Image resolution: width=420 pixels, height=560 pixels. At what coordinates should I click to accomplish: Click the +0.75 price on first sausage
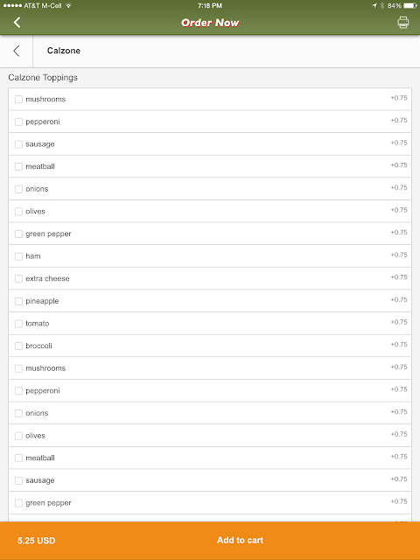pos(399,143)
